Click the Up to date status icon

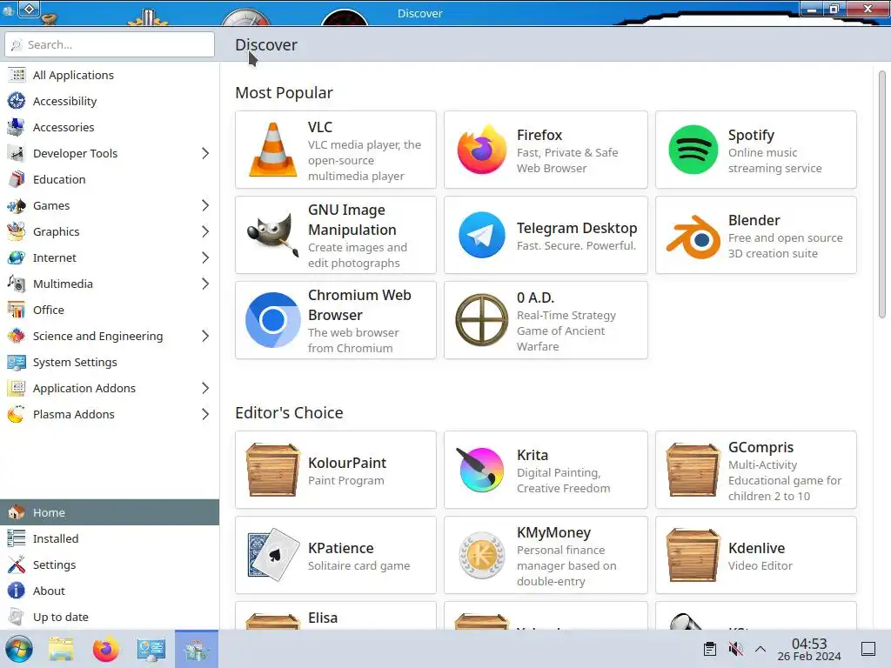coord(17,617)
